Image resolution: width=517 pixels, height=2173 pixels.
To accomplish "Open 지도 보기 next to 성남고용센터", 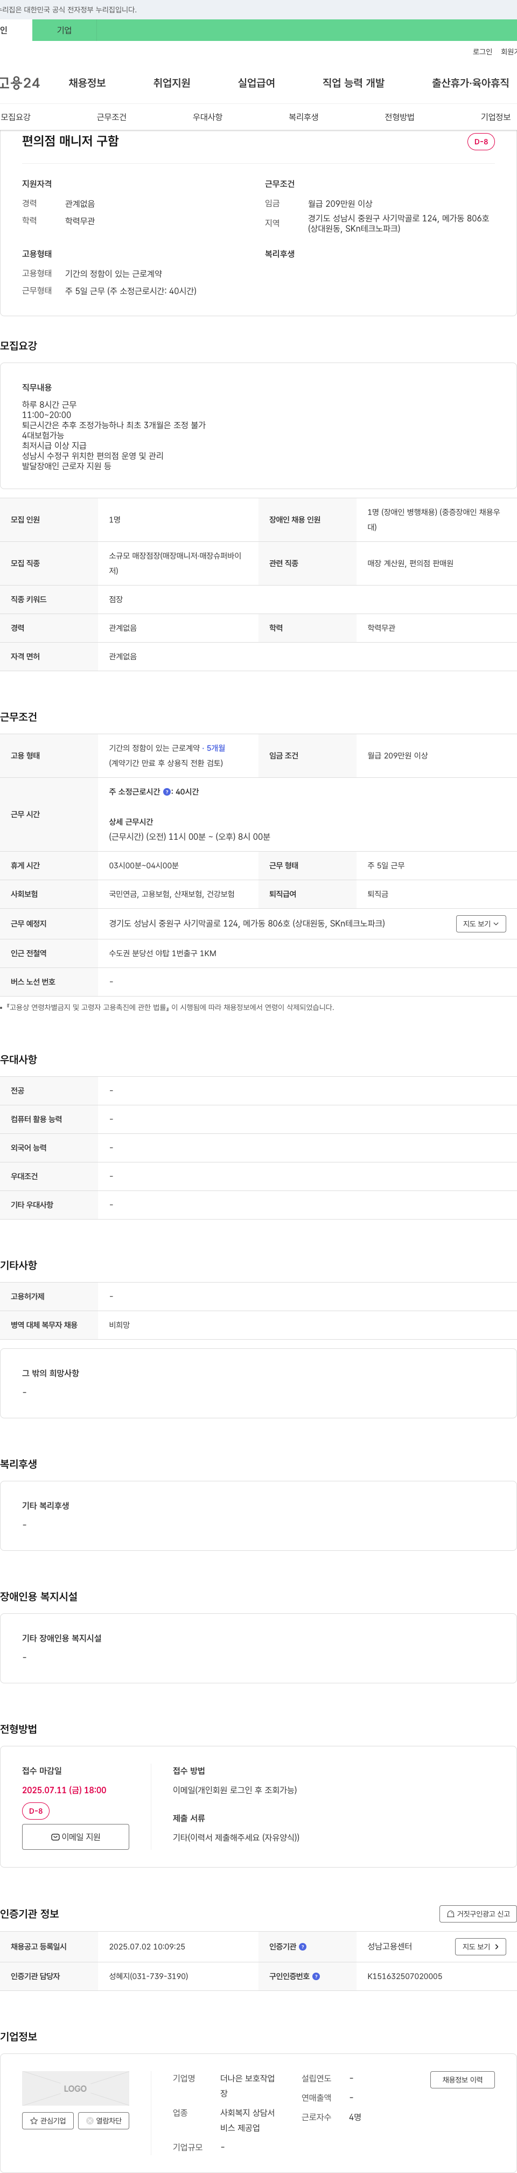I will pos(481,1946).
